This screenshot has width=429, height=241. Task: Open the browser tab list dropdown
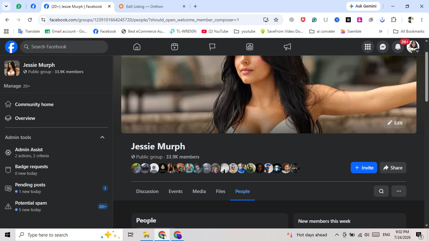coord(6,6)
